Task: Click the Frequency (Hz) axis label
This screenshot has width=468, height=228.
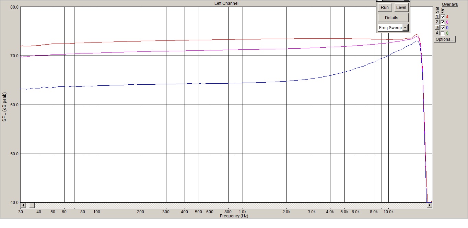Action: 234,216
